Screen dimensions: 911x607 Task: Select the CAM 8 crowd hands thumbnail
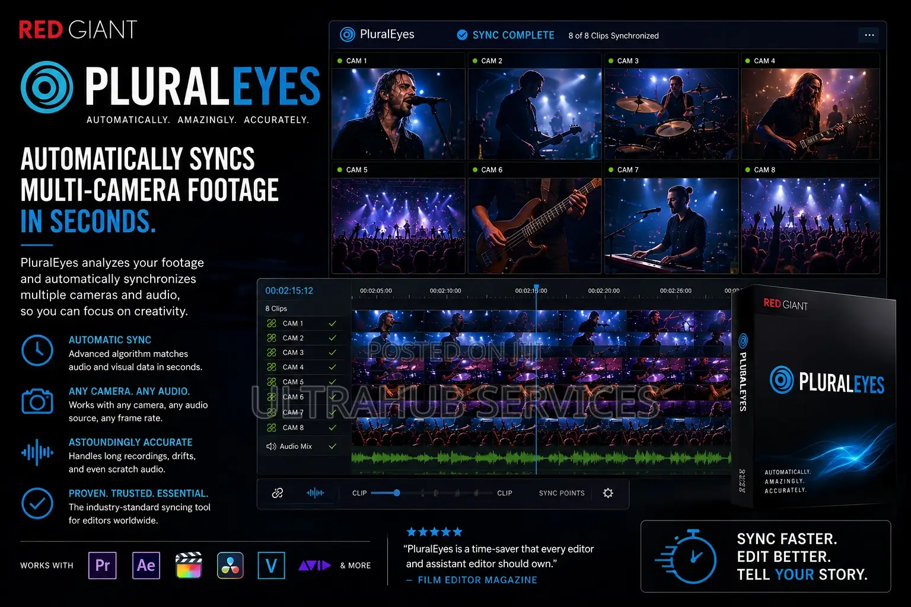pyautogui.click(x=810, y=225)
